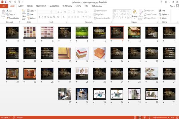Click the Cut command
Viewport: 179px width, 119px height.
click(9, 11)
